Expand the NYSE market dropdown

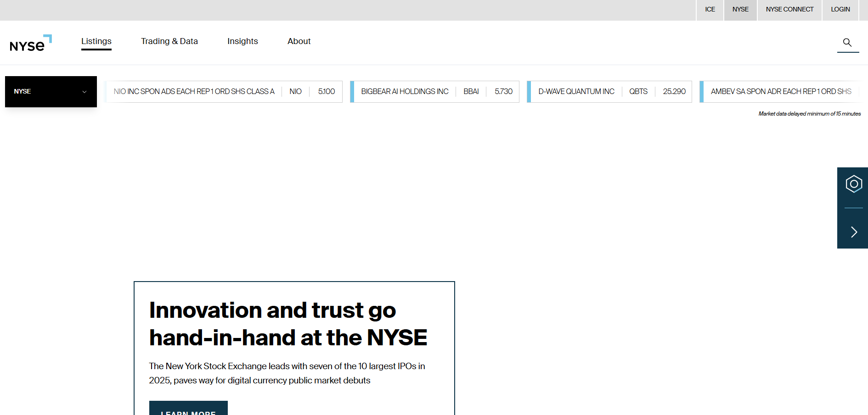pyautogui.click(x=51, y=92)
